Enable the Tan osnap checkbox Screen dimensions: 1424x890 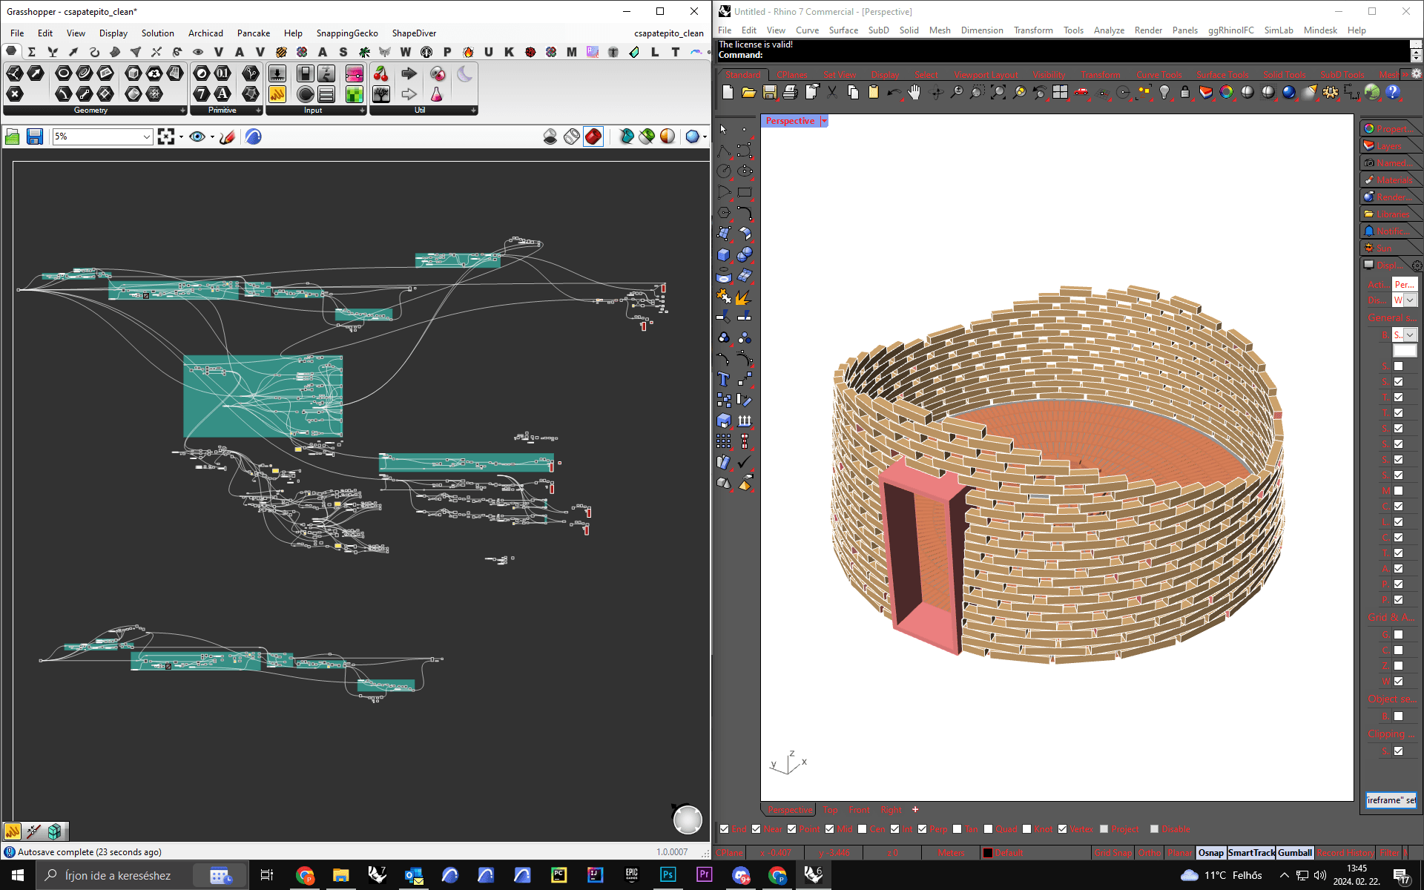(957, 829)
